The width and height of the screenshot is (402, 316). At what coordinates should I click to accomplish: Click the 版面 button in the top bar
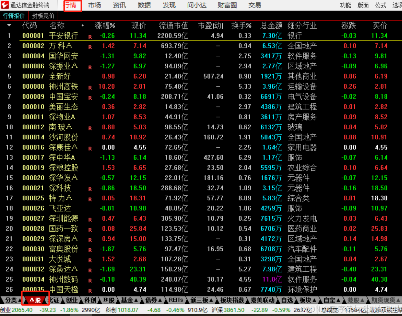click(363, 5)
